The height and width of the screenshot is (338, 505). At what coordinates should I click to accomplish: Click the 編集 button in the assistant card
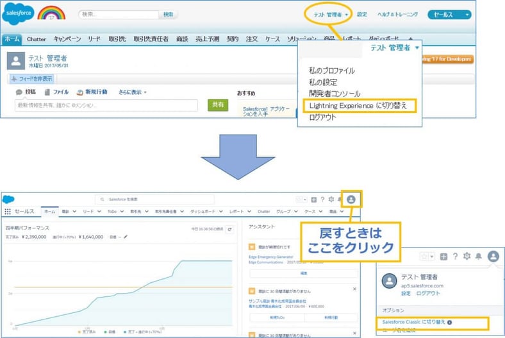pyautogui.click(x=303, y=273)
